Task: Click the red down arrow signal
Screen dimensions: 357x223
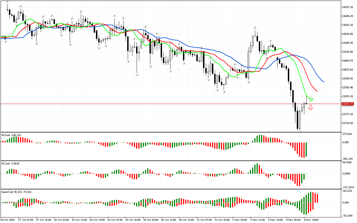Action: pyautogui.click(x=310, y=108)
